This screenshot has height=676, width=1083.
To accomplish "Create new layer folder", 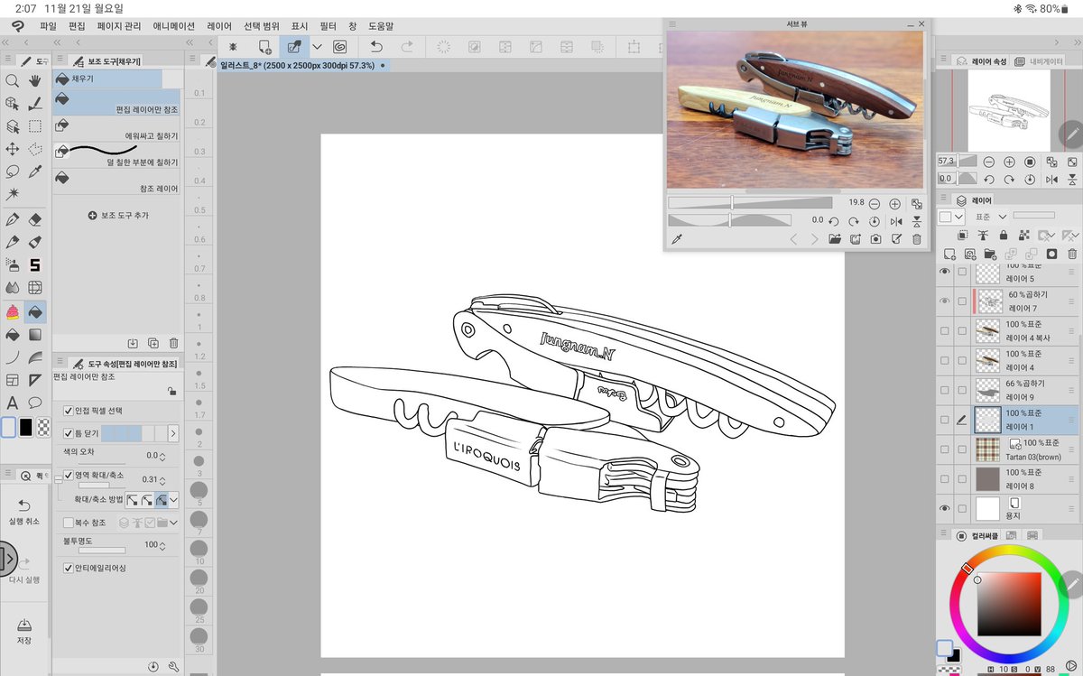I will 990,255.
